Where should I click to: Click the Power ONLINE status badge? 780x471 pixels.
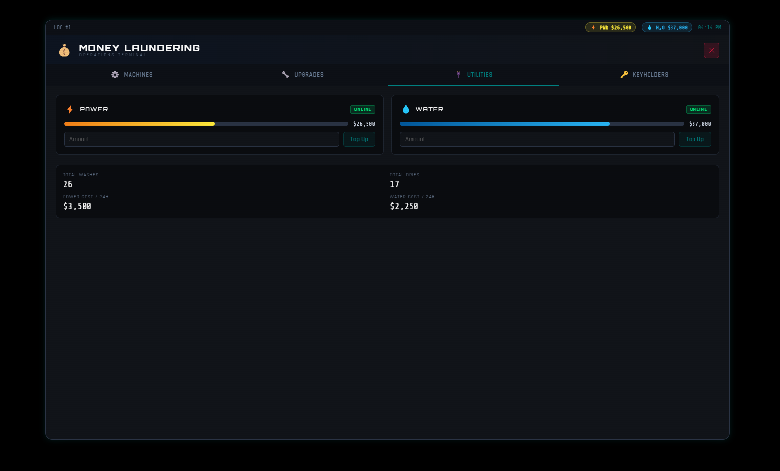click(x=363, y=109)
